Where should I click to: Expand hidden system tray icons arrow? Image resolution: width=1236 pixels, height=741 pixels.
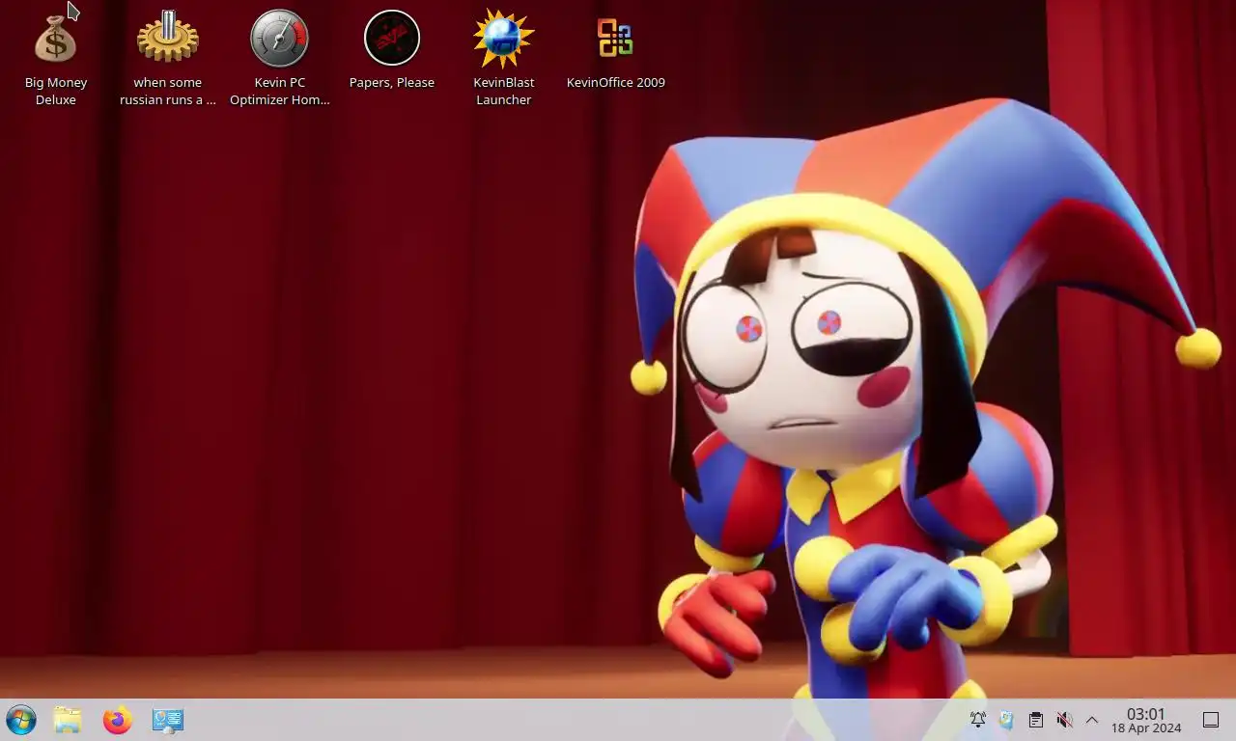click(x=1092, y=720)
